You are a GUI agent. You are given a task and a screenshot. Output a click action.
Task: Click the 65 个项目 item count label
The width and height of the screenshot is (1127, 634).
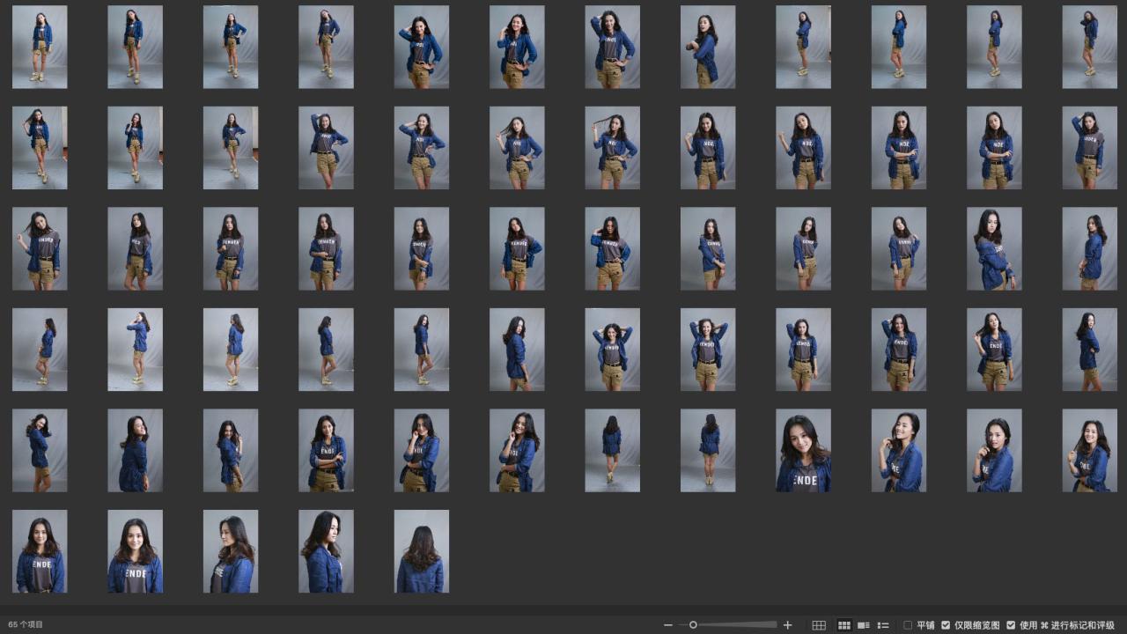[26, 625]
